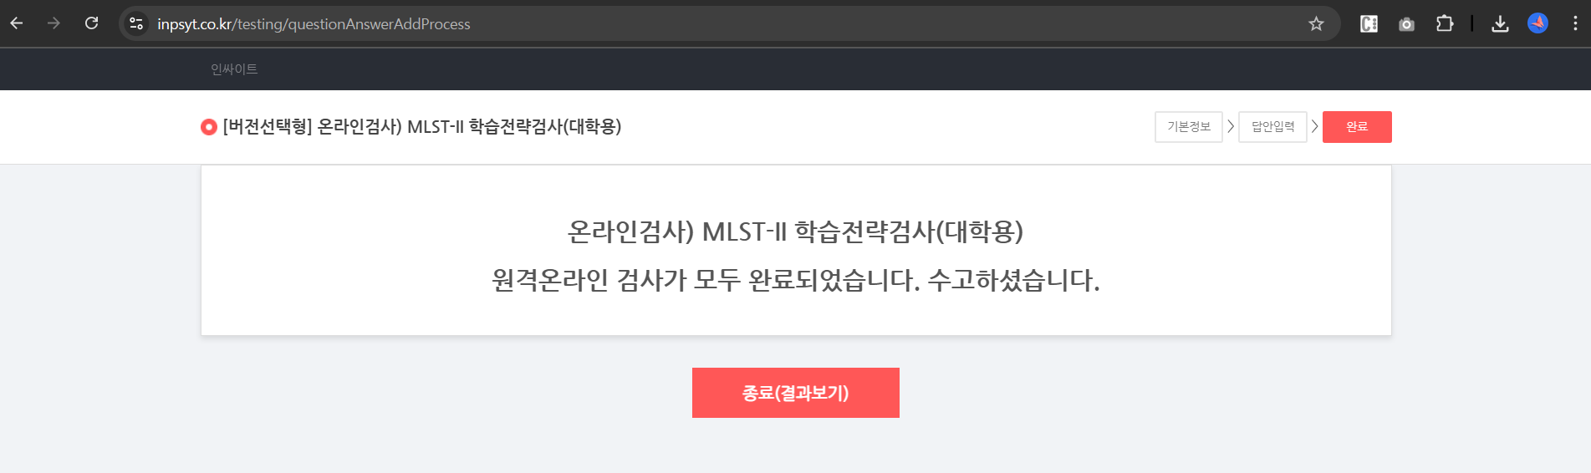Click the chevron after 기본정보
Image resolution: width=1591 pixels, height=473 pixels.
click(x=1231, y=127)
